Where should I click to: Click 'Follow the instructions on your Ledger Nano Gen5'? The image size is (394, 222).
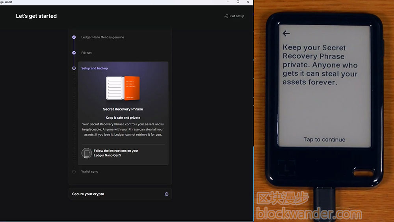click(x=116, y=153)
